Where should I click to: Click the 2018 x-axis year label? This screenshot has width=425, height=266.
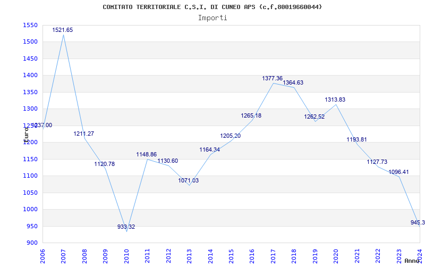tap(294, 255)
